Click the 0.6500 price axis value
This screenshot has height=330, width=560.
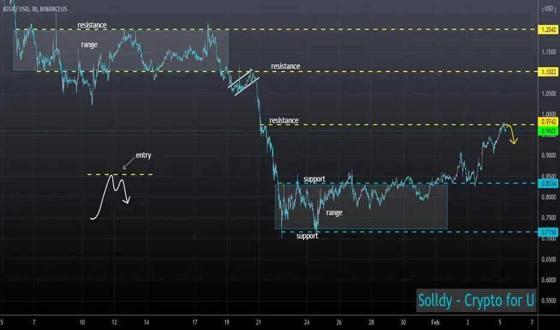[549, 259]
